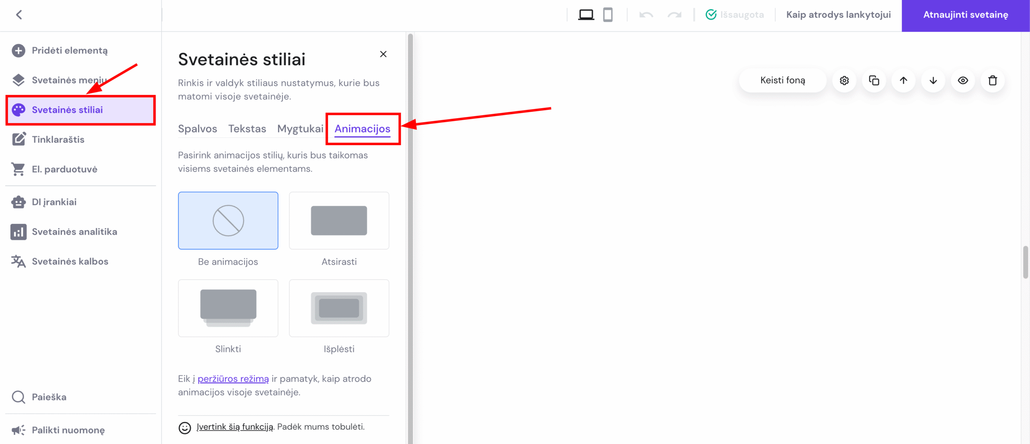Move section down with arrow icon
This screenshot has height=444, width=1030.
click(x=933, y=80)
